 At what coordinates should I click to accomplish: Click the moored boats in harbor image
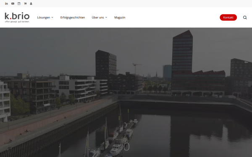tap(113, 138)
